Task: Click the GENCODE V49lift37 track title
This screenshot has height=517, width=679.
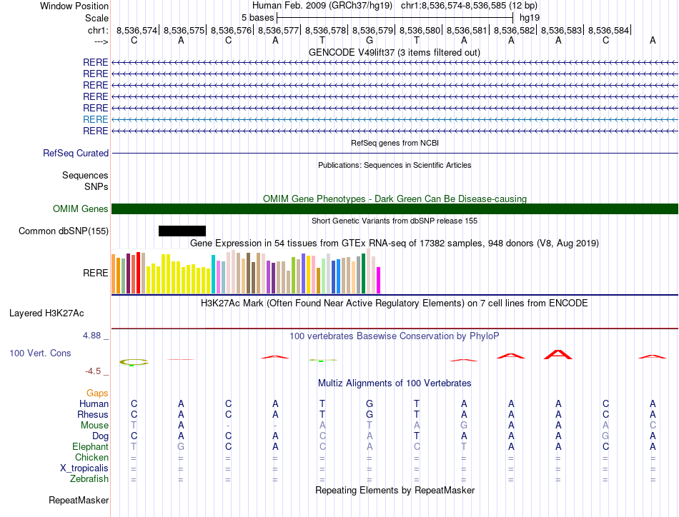Action: coord(395,53)
